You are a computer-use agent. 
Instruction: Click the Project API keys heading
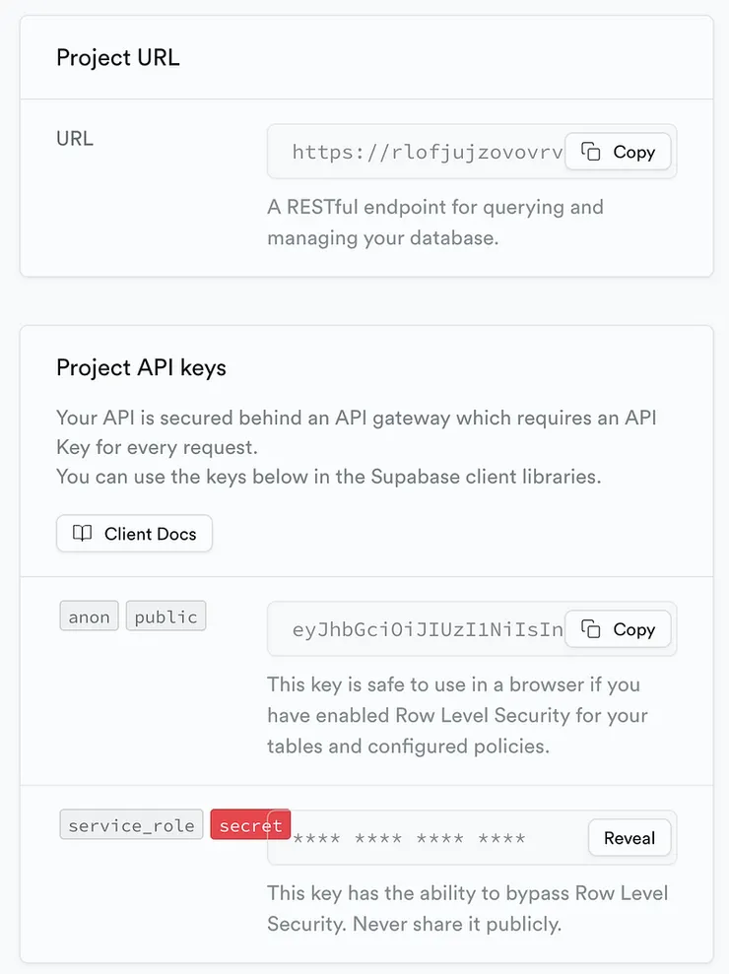tap(141, 368)
